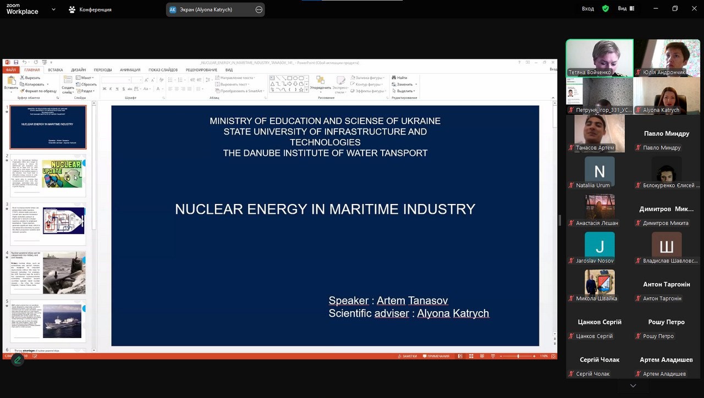Click the Undo arrow in PowerPoint
704x398 pixels.
point(24,62)
